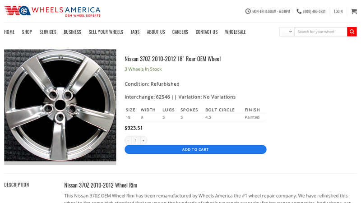Click the clock business hours icon
Viewport: 361px width, 203px height.
[248, 11]
